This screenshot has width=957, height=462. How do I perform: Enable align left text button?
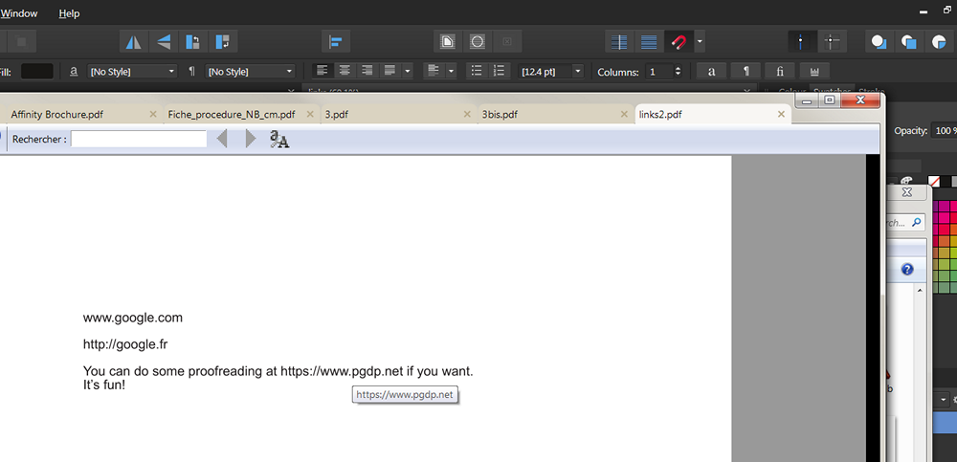click(x=323, y=71)
